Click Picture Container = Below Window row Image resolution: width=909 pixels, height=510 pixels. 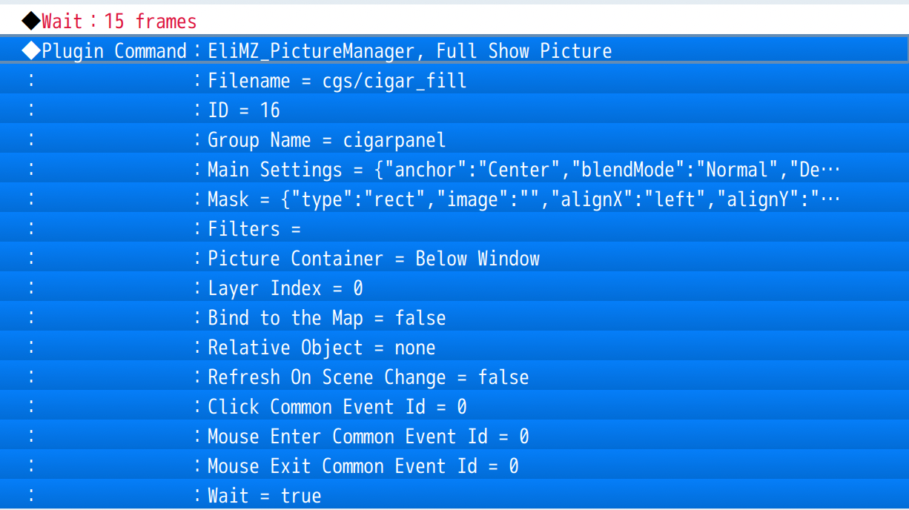(x=373, y=259)
